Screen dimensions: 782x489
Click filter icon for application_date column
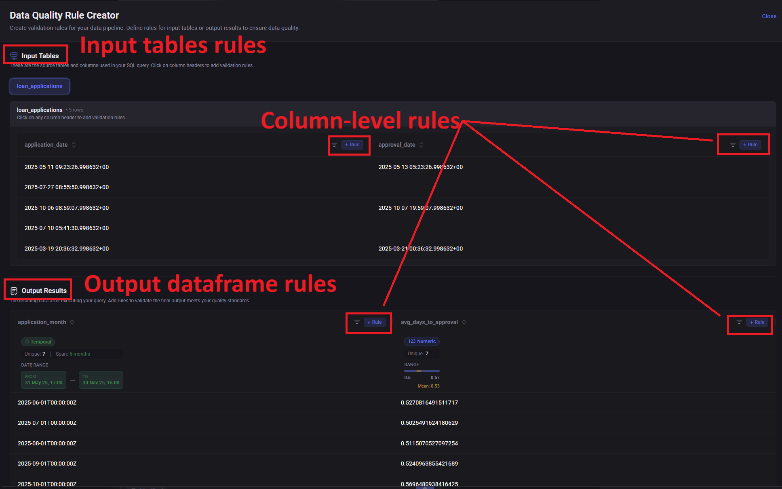(x=334, y=145)
